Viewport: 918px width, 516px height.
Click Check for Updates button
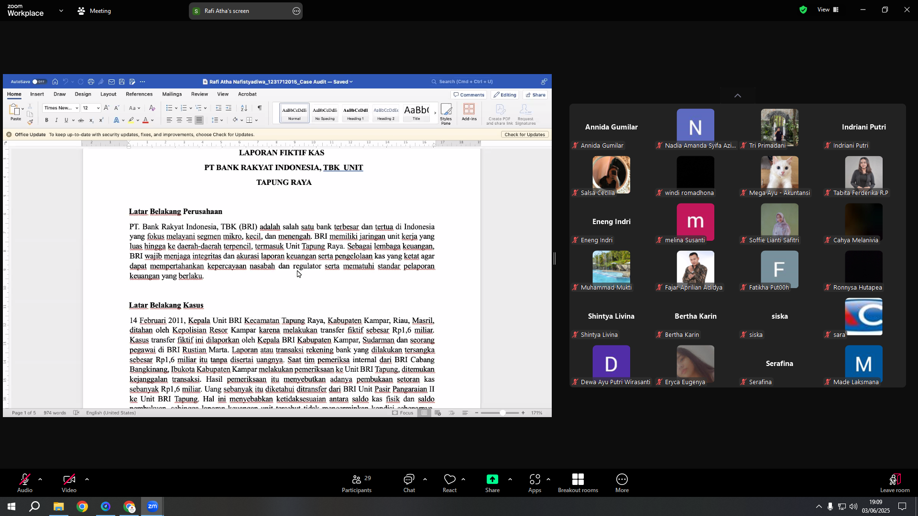click(525, 135)
